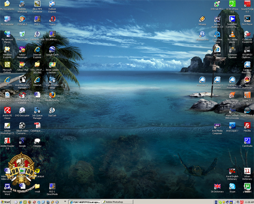Select the Adobe Reader 7.0 icon
The height and width of the screenshot is (204, 254).
click(x=7, y=141)
